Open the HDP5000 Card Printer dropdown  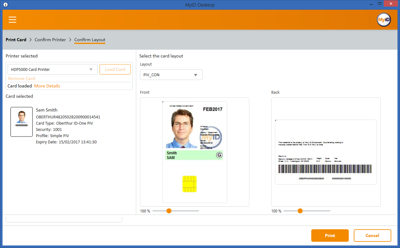[52, 69]
